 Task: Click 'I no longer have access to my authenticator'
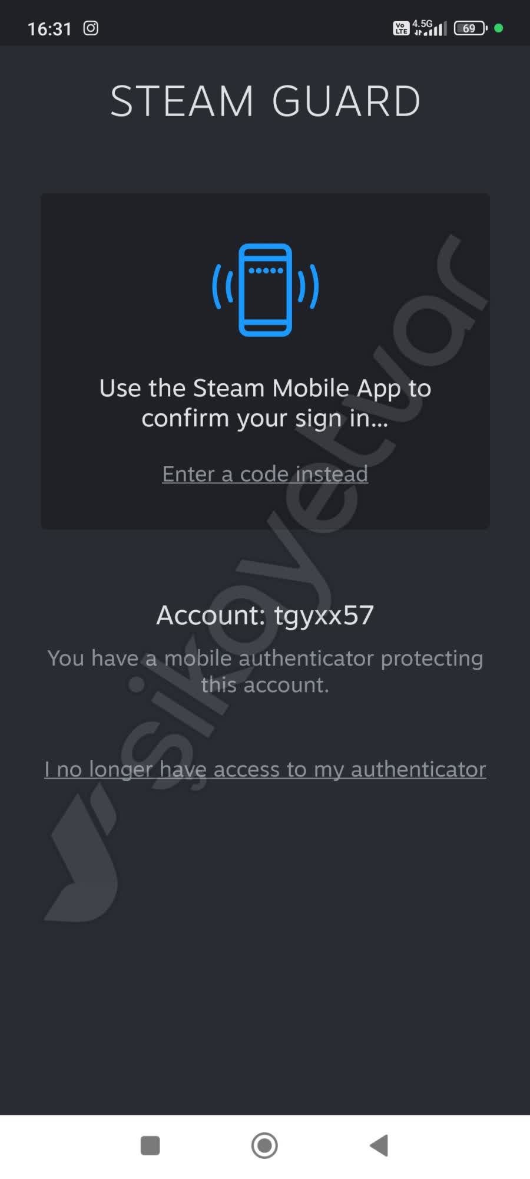click(x=265, y=769)
